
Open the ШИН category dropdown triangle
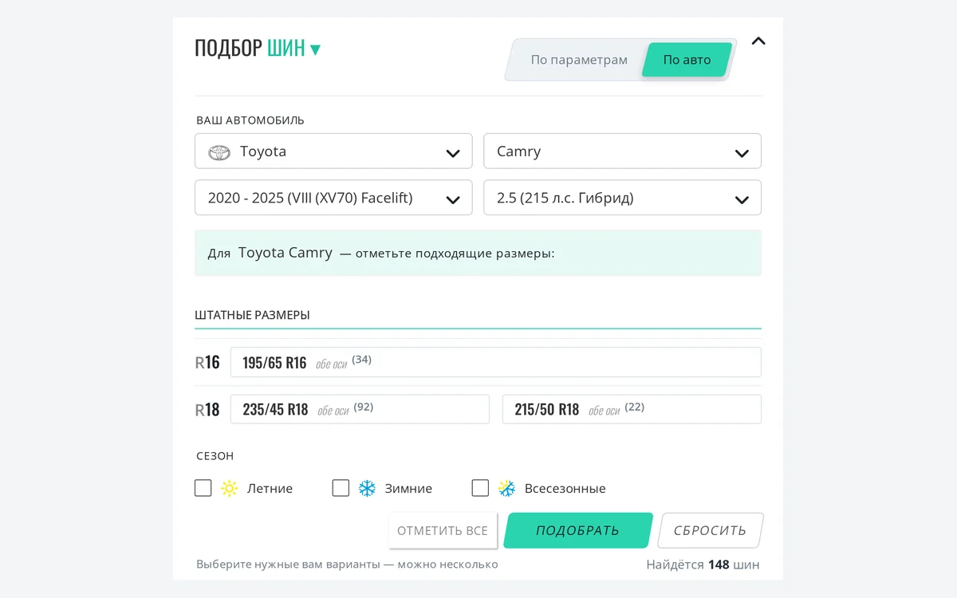click(x=315, y=50)
